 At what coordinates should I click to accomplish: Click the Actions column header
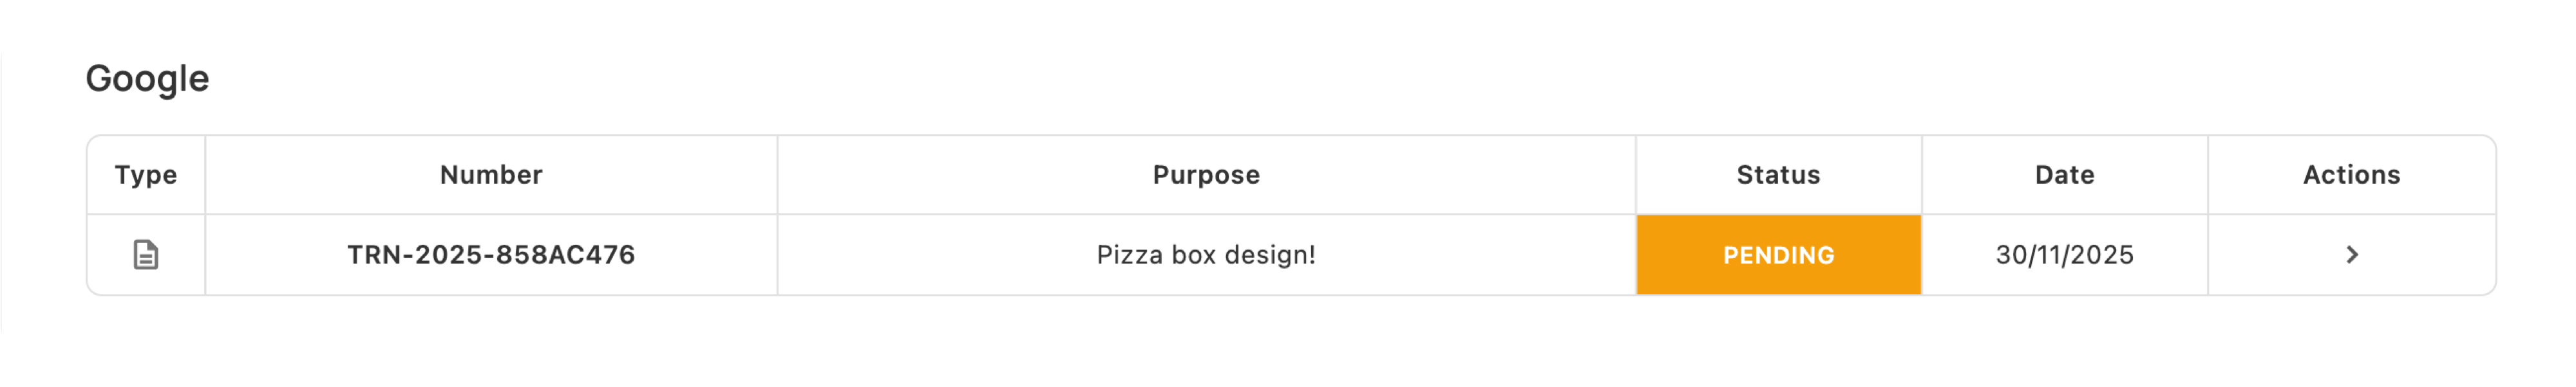pos(2351,175)
